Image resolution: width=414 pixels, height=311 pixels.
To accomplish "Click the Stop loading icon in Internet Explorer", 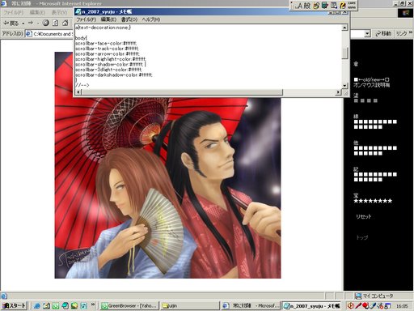I will click(x=46, y=23).
